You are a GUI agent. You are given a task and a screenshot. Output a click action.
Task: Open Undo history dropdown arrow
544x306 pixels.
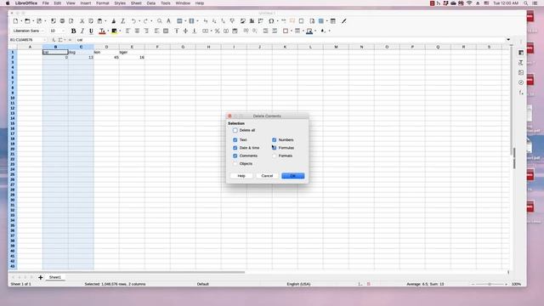click(x=139, y=21)
